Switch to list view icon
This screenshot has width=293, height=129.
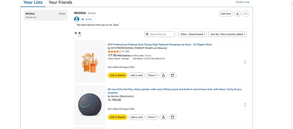point(79,33)
